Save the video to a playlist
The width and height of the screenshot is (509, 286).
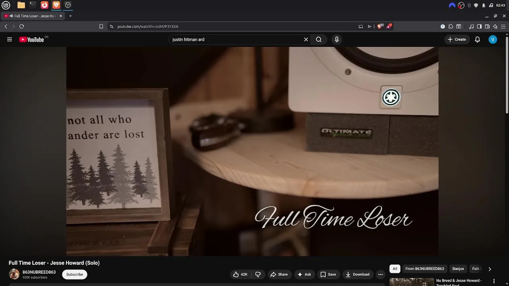click(x=328, y=274)
